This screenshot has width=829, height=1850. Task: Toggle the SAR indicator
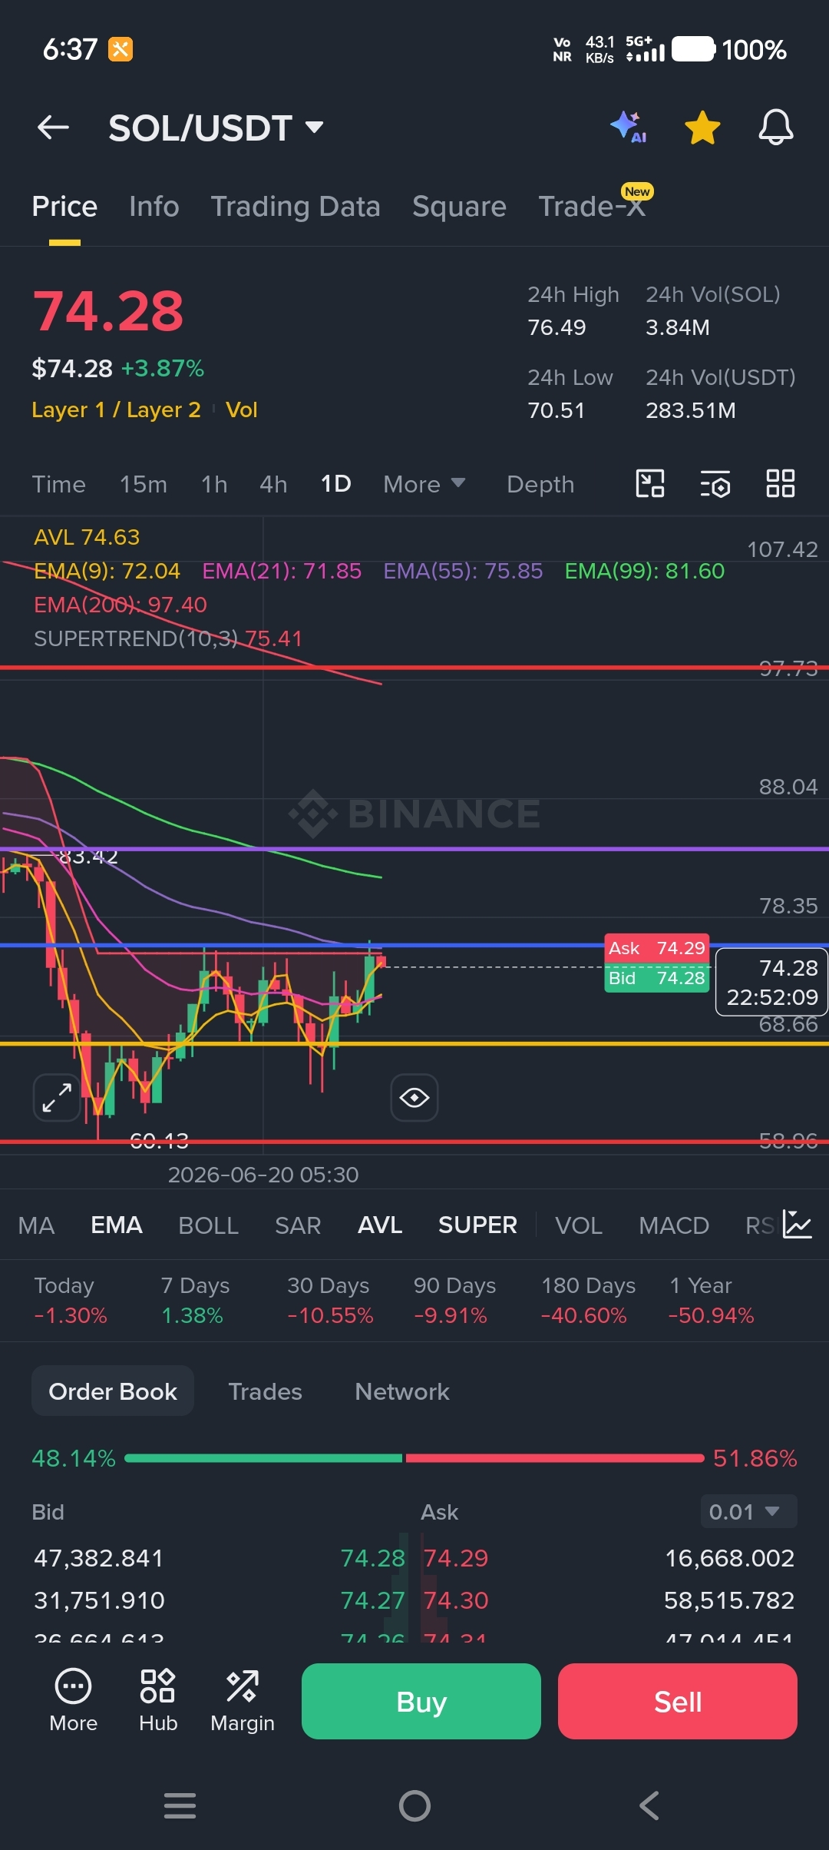click(298, 1225)
